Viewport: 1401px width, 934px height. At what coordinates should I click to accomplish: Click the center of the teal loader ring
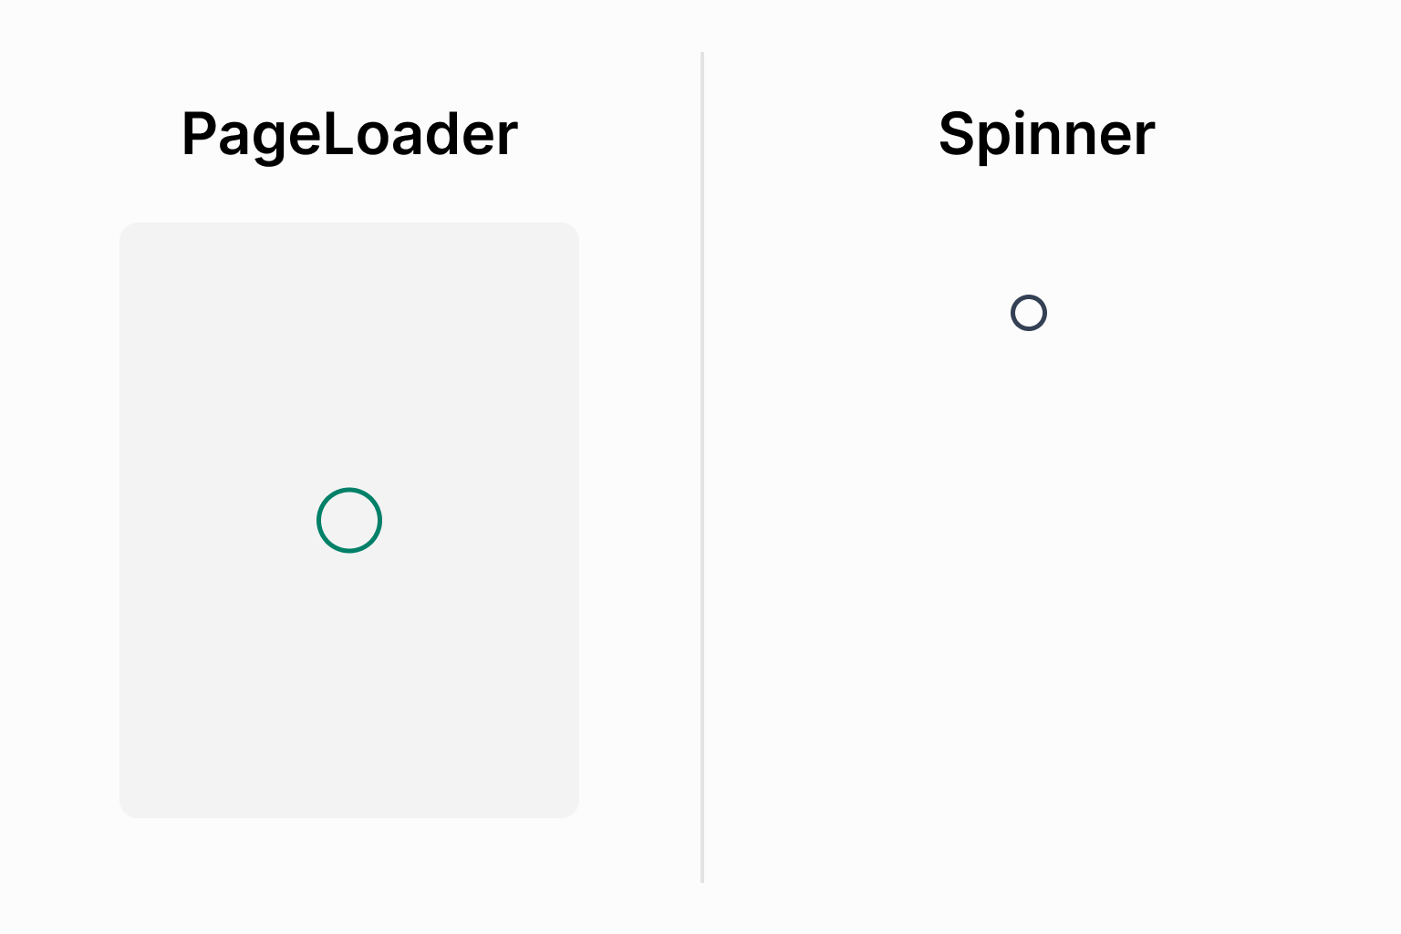[x=349, y=520]
